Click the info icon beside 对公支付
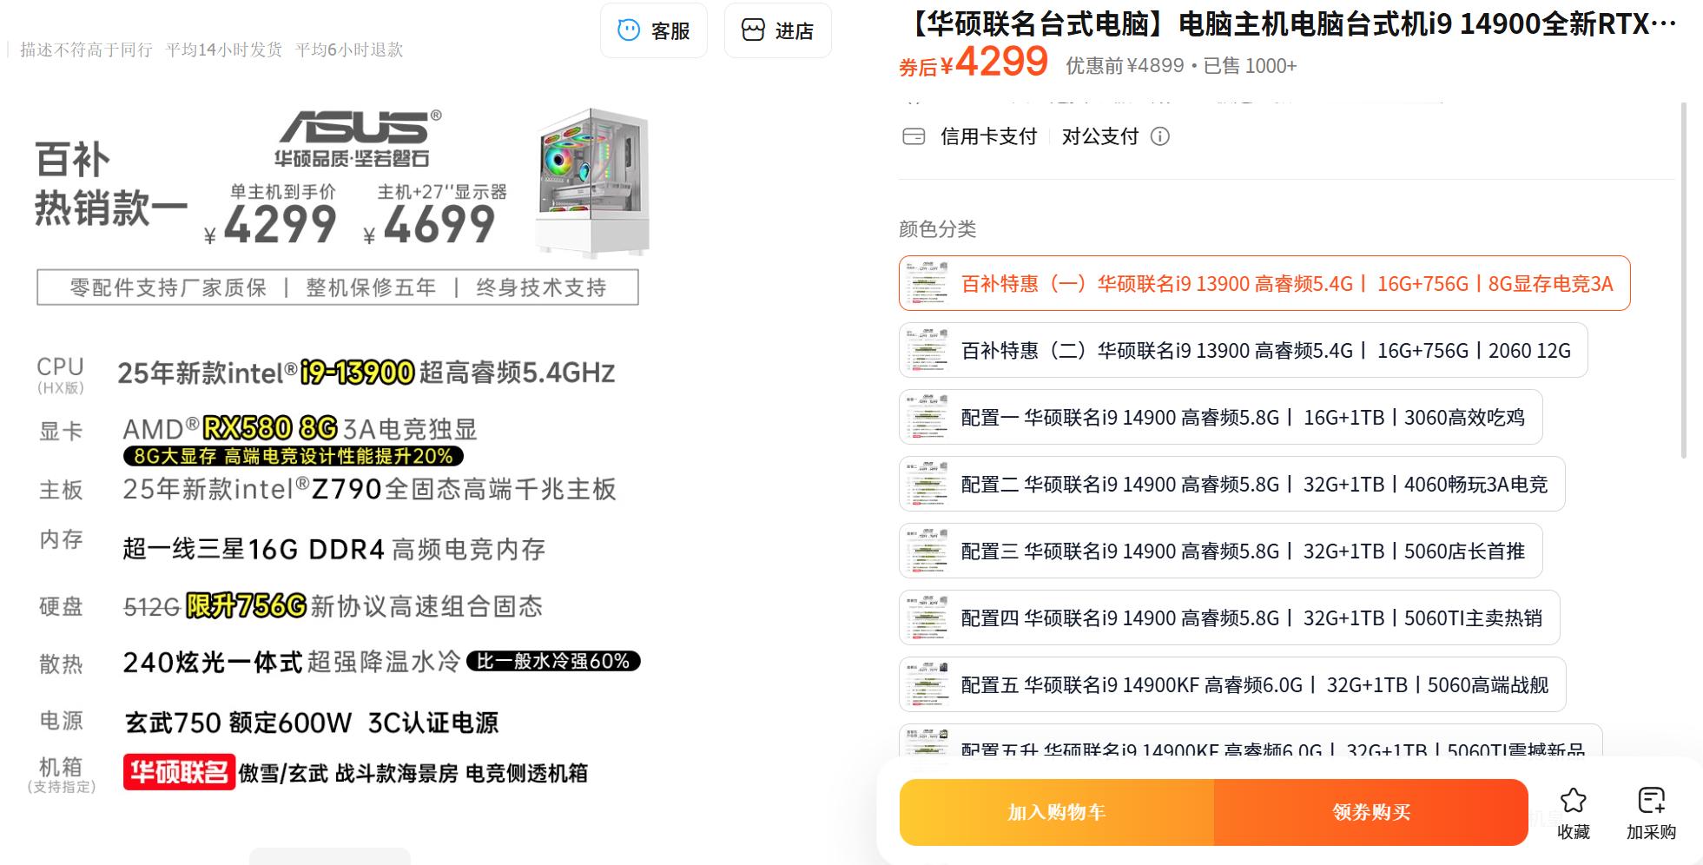1703x865 pixels. [1160, 136]
